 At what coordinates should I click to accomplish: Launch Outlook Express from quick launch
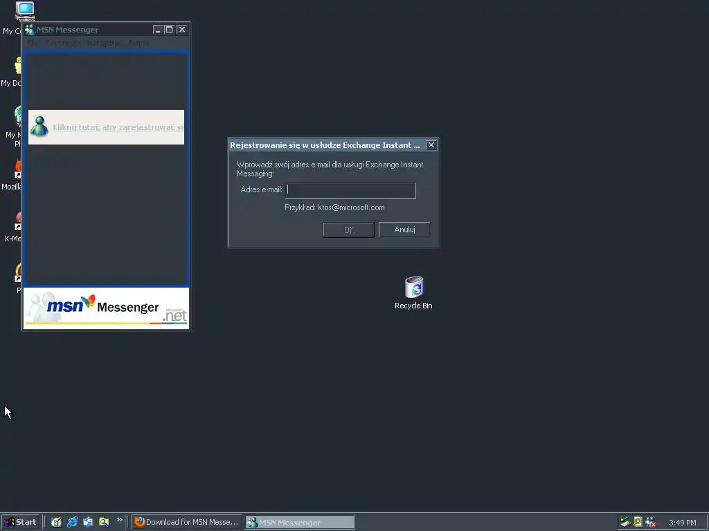pyautogui.click(x=88, y=522)
